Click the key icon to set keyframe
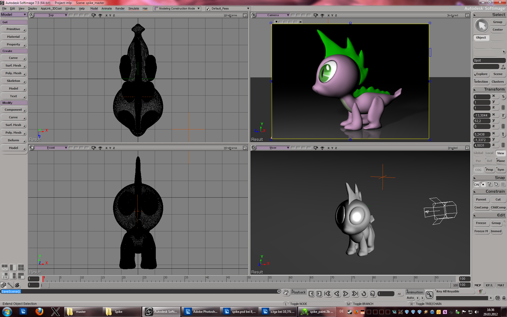Viewport: 507px width, 317px height. tap(429, 294)
